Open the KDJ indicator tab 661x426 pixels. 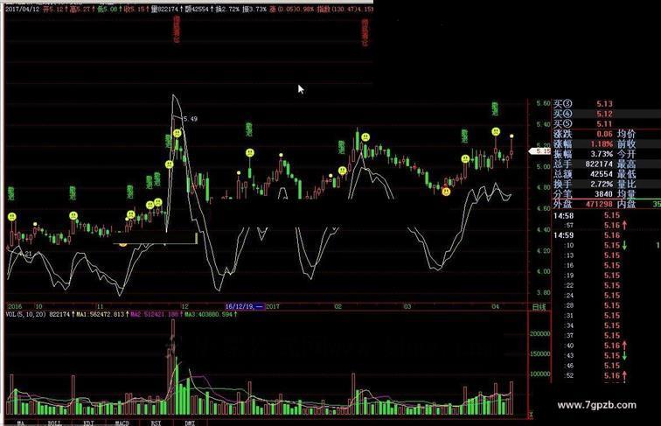click(x=88, y=423)
